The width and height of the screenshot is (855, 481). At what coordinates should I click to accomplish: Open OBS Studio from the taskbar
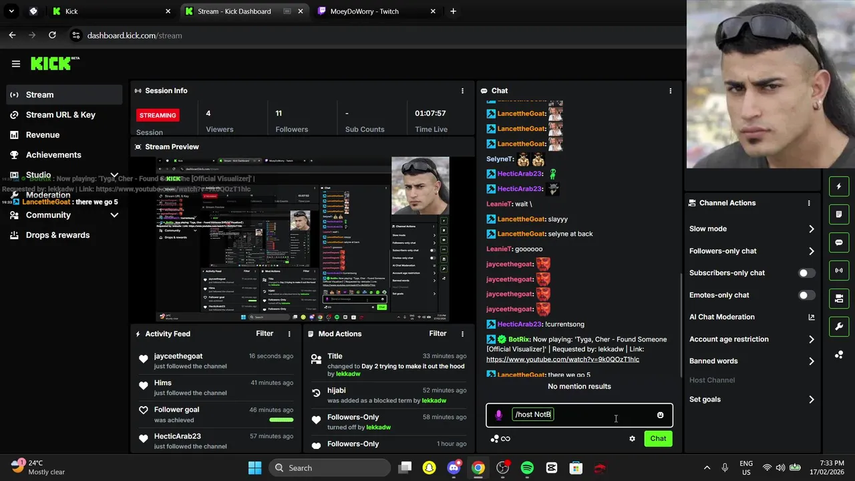coord(503,468)
